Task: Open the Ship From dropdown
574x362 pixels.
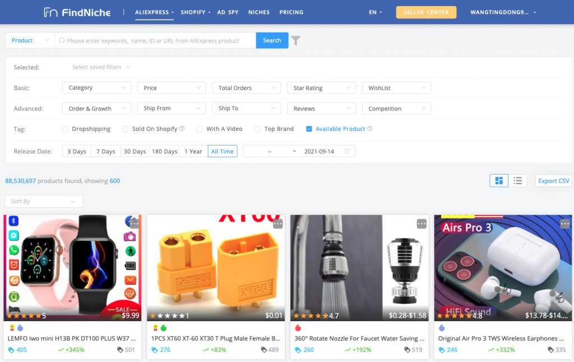Action: click(x=172, y=108)
